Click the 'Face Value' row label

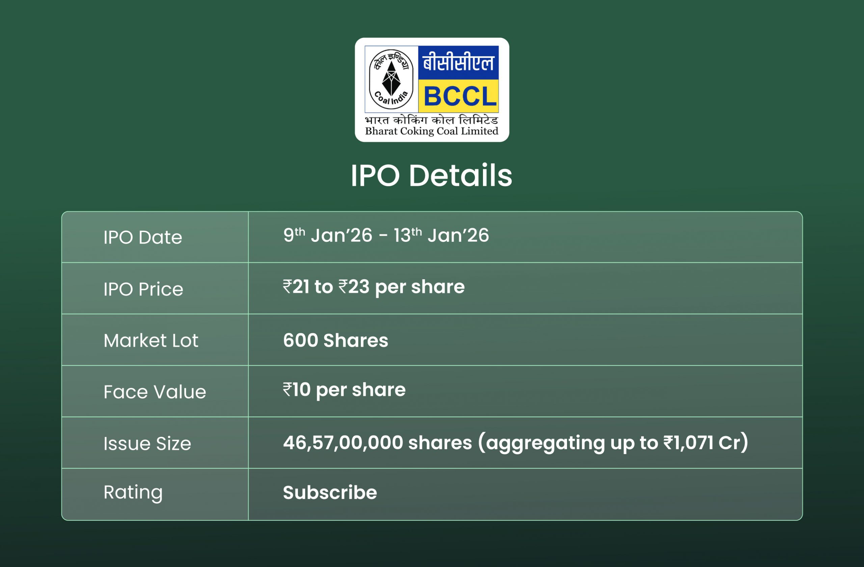point(155,392)
